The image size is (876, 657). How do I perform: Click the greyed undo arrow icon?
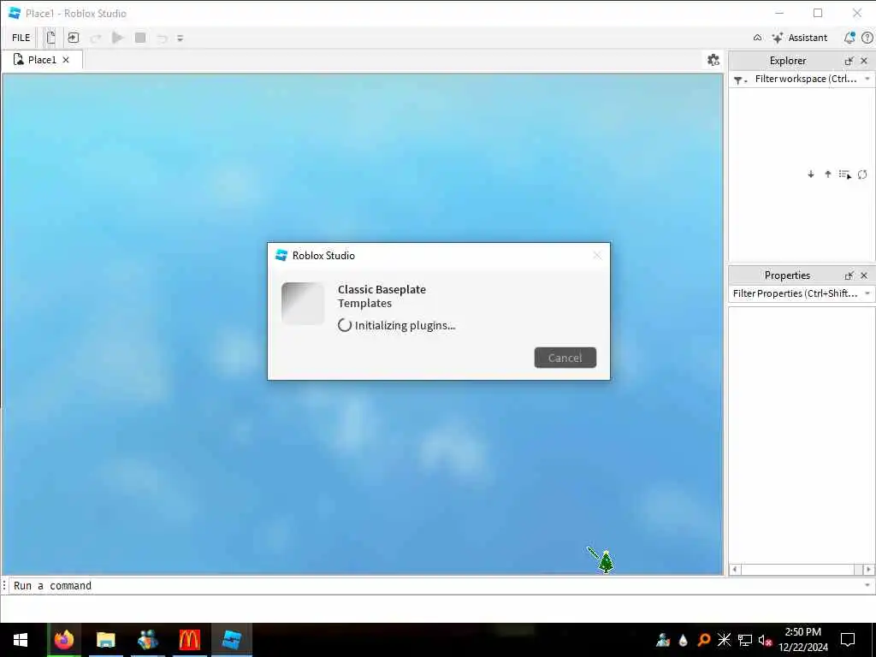coord(162,38)
